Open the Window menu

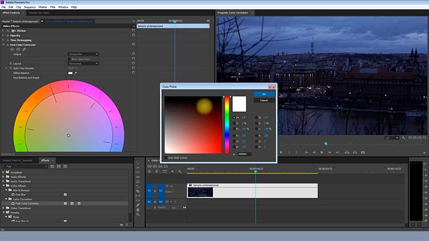pos(63,7)
